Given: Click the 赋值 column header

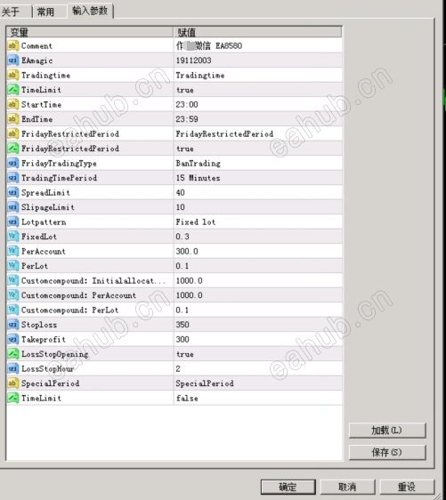Looking at the screenshot, I should point(258,32).
